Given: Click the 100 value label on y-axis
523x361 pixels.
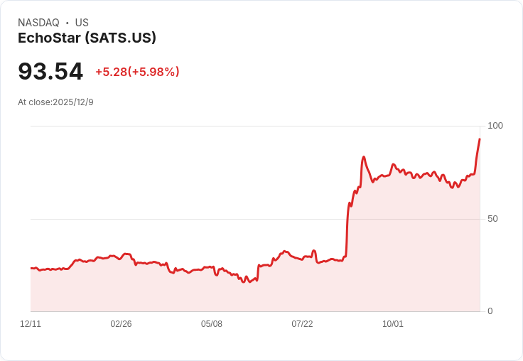Looking at the screenshot, I should coord(495,126).
